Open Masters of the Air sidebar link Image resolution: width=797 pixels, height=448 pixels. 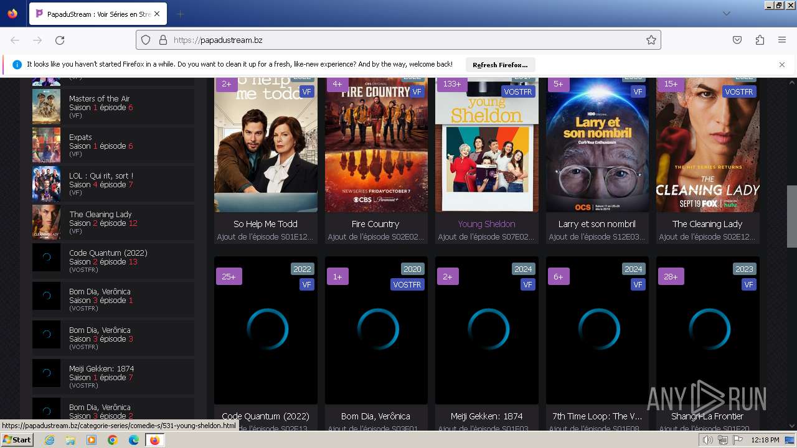click(100, 98)
